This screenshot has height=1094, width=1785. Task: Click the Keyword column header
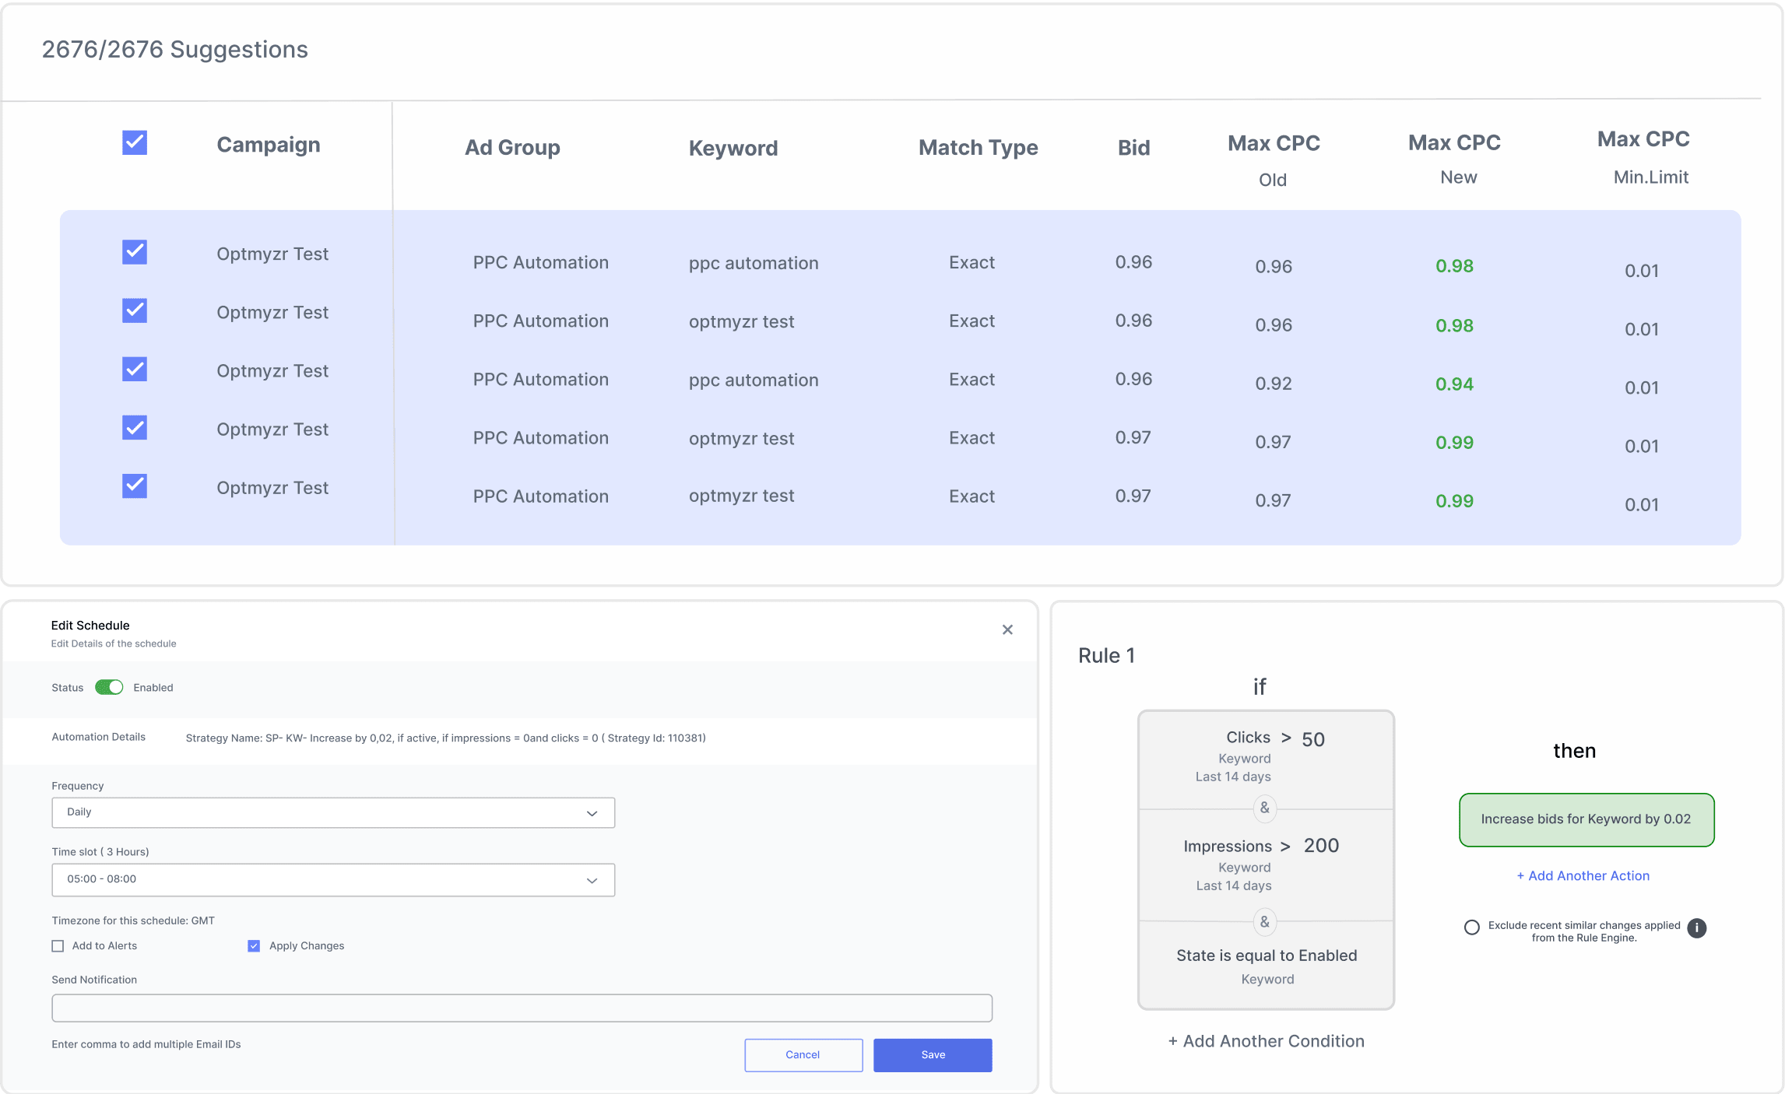click(x=733, y=148)
